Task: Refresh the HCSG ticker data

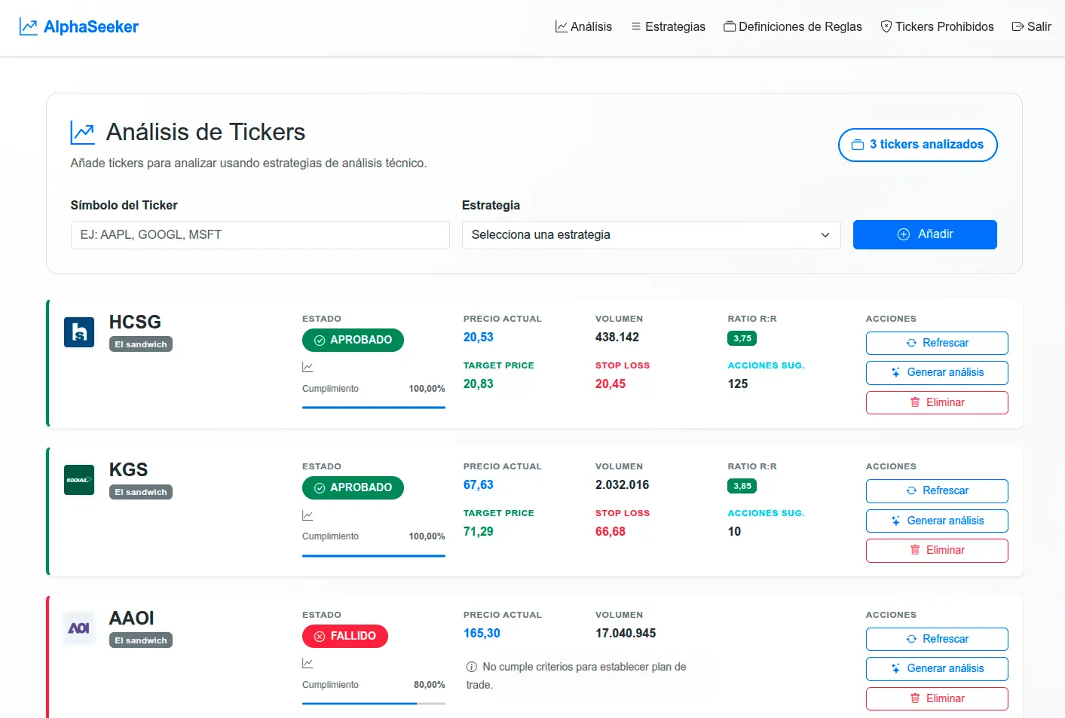Action: 937,343
